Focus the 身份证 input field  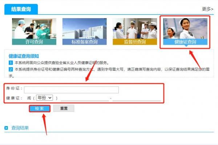coord(71,90)
